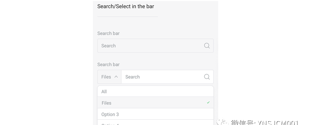Click the magnifier icon in the Files search bar

coord(207,77)
